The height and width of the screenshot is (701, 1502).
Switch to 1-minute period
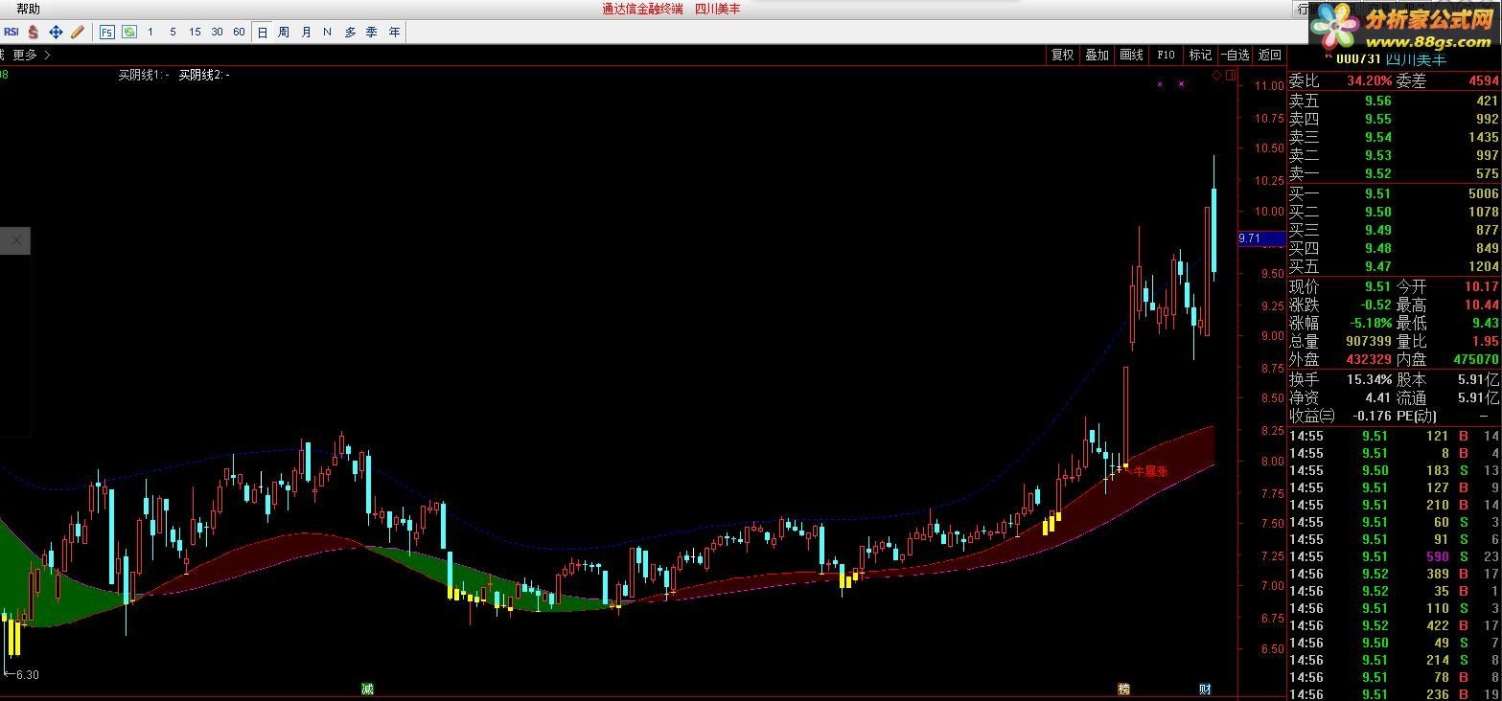tap(150, 32)
